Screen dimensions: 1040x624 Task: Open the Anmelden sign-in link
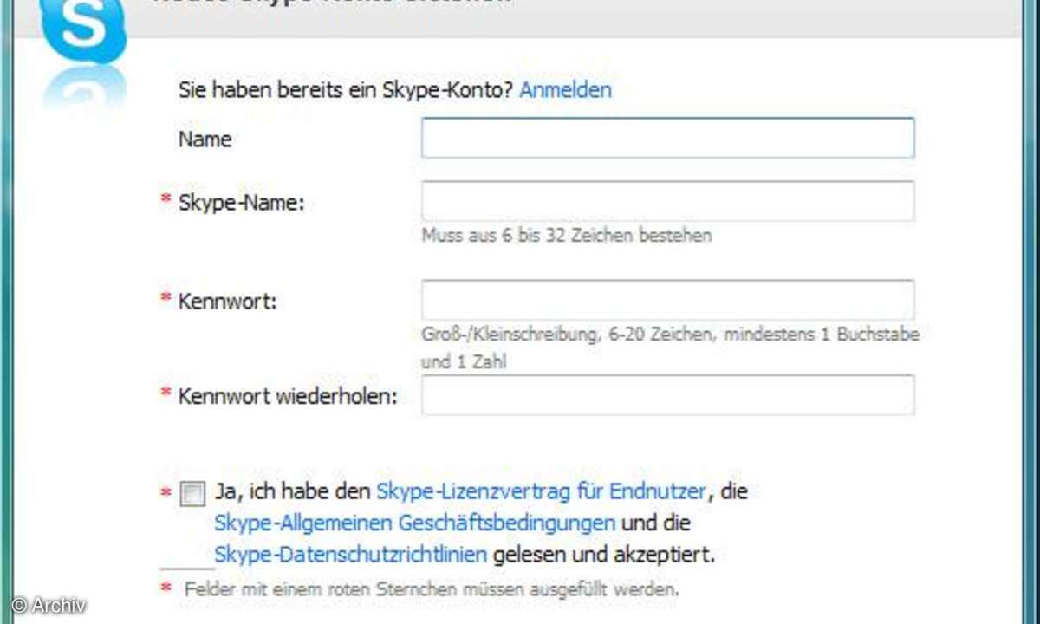565,89
